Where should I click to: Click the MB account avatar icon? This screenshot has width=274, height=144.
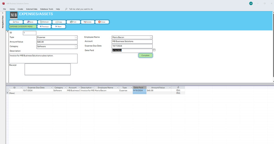(251, 3)
